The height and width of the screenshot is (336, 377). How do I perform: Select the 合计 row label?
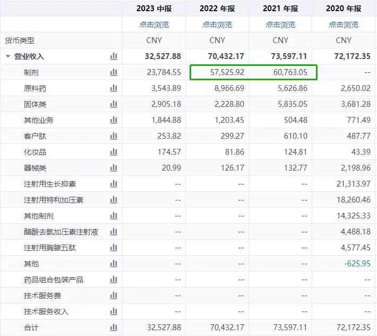tap(31, 327)
